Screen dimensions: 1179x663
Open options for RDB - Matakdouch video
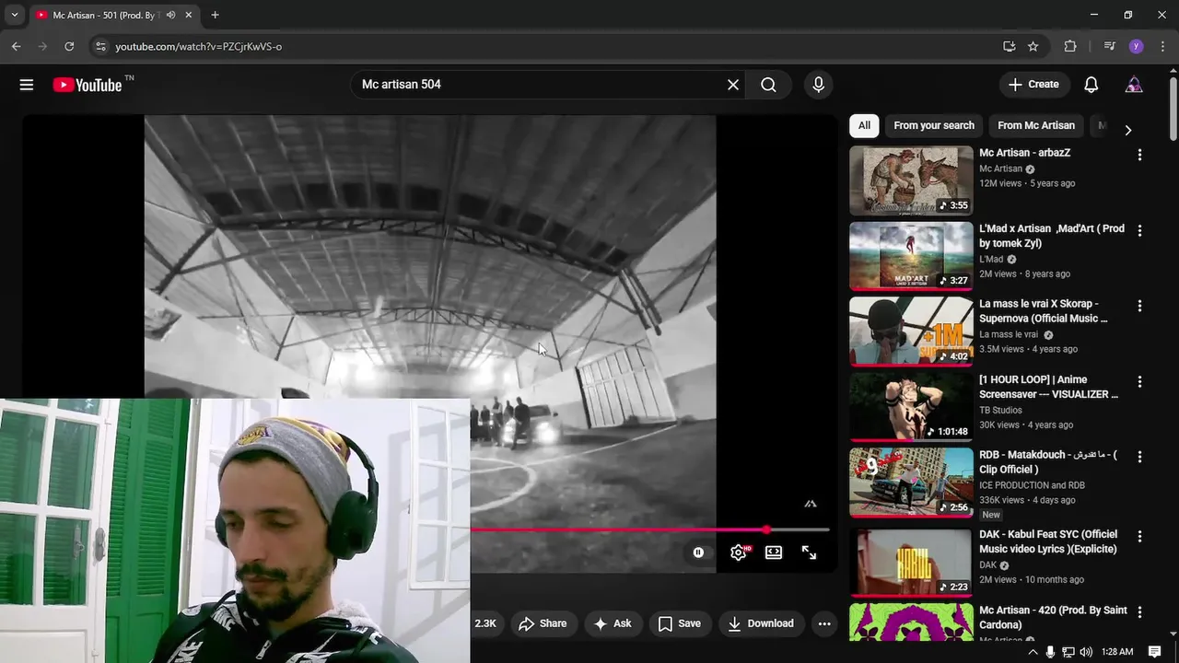[1139, 457]
